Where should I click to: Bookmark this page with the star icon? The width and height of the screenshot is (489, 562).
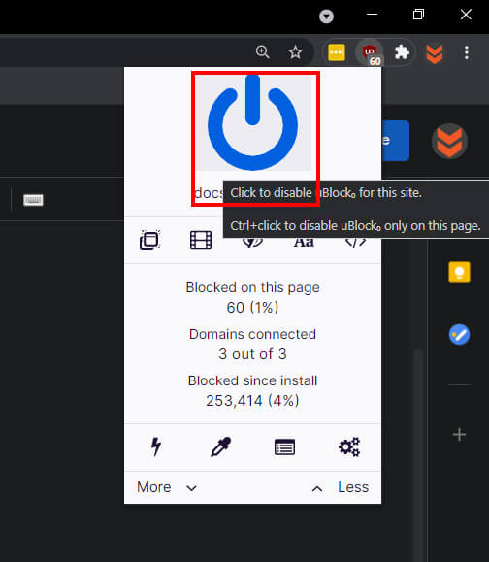pos(295,52)
